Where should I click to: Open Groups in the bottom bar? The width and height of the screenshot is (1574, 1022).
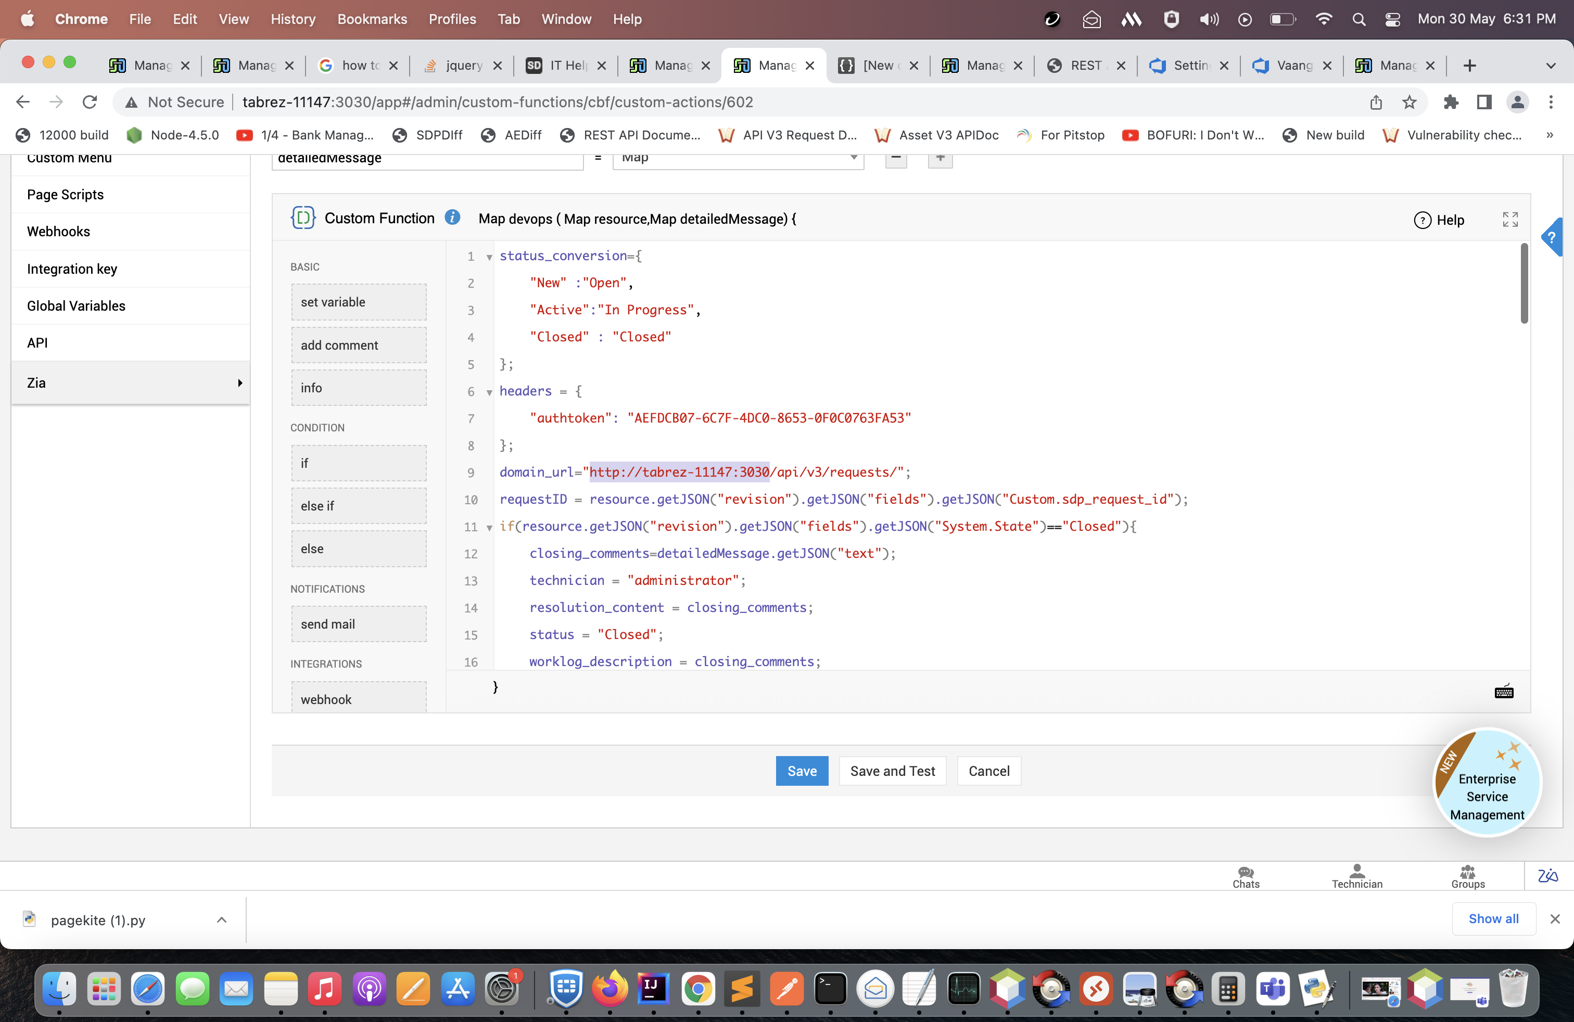click(1467, 877)
